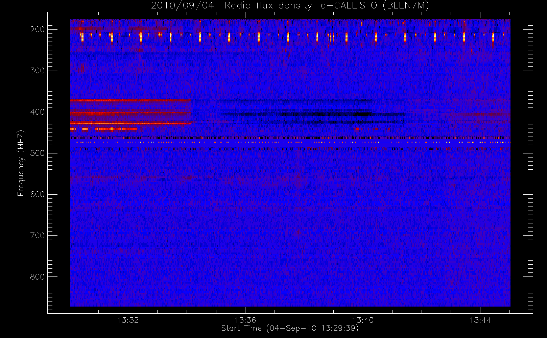
Task: Click the 'Frequency (MHZ)' axis label
Action: [x=21, y=163]
